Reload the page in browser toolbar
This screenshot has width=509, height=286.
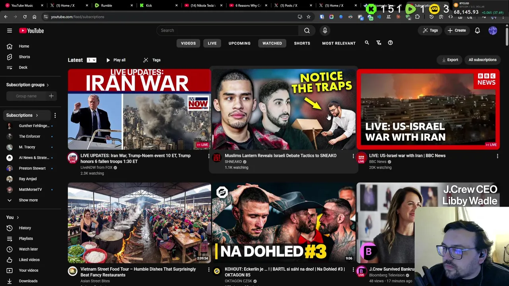[x=25, y=17]
